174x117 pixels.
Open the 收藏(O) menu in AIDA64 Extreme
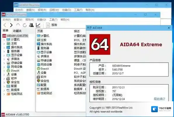41,20
